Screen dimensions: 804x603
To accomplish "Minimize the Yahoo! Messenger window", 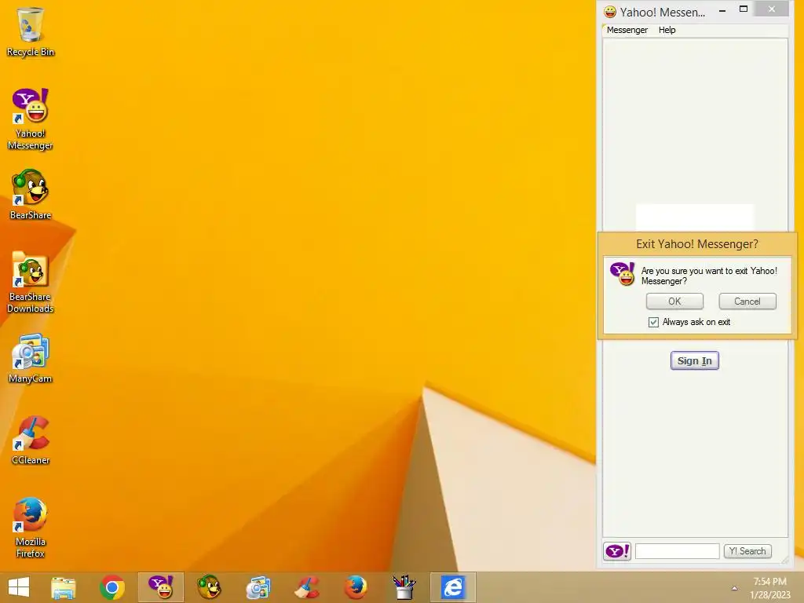I will 722,9.
